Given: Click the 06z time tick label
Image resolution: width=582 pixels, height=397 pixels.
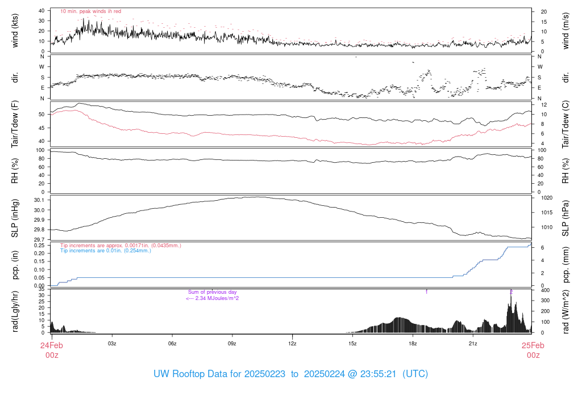Looking at the screenshot, I should (x=172, y=344).
